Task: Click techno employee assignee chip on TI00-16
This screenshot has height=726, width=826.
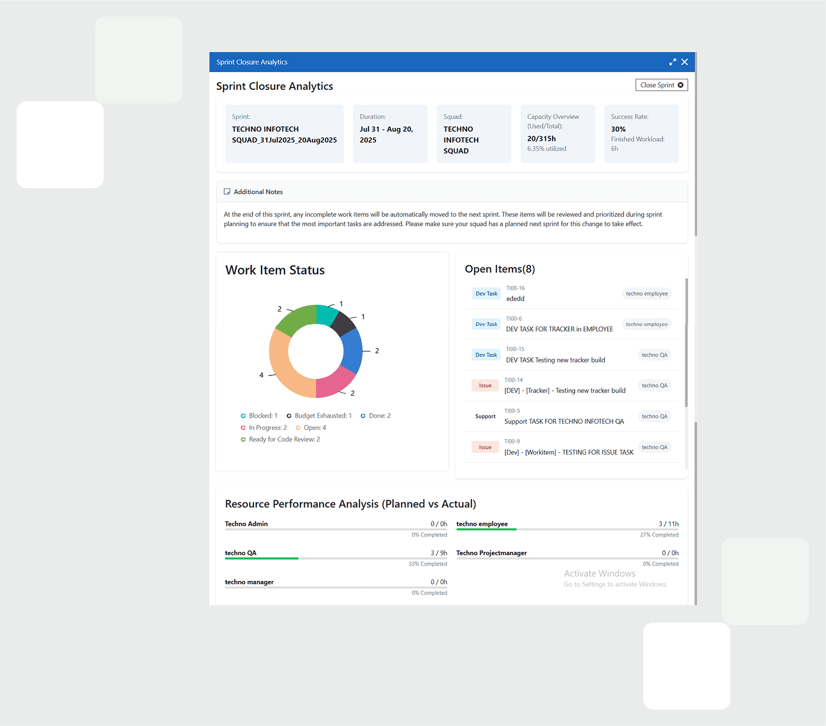Action: [647, 294]
